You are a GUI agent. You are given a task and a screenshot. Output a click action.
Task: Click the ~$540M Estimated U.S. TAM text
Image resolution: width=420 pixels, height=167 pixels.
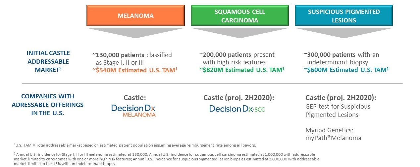pos(134,70)
